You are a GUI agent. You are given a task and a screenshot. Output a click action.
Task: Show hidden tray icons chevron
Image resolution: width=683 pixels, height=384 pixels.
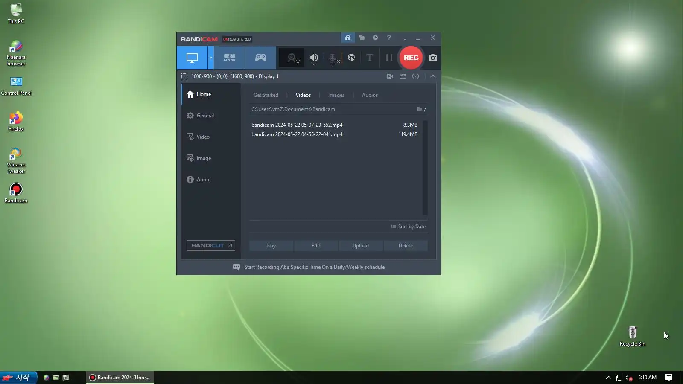pyautogui.click(x=608, y=378)
